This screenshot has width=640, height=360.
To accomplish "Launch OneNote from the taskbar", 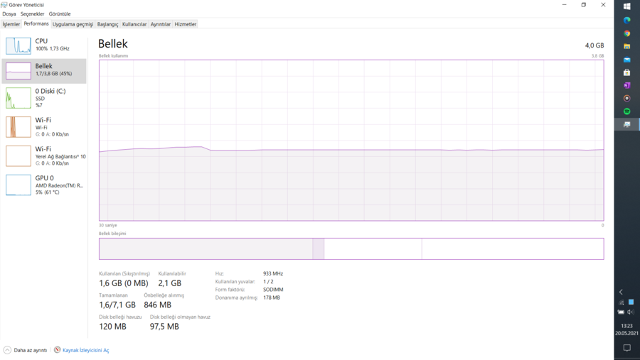I will (x=627, y=86).
